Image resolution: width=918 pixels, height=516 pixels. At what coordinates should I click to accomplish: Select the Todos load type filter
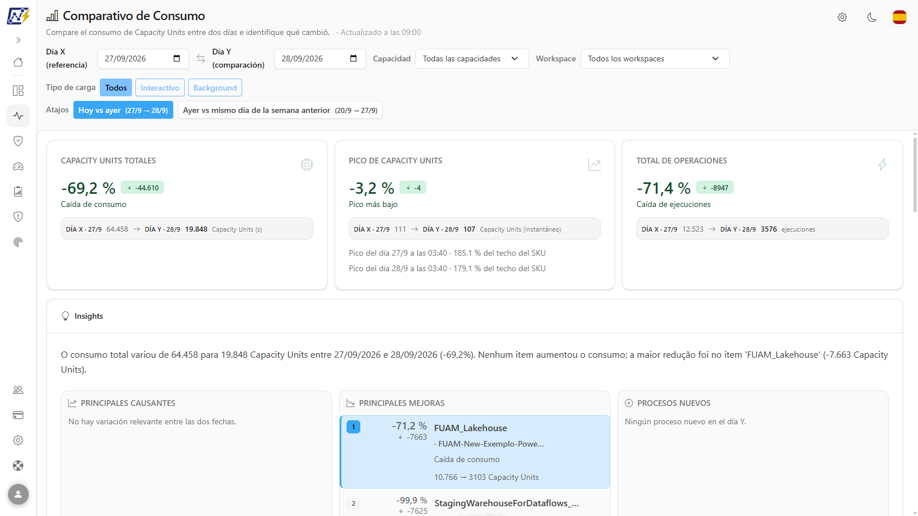(x=116, y=88)
